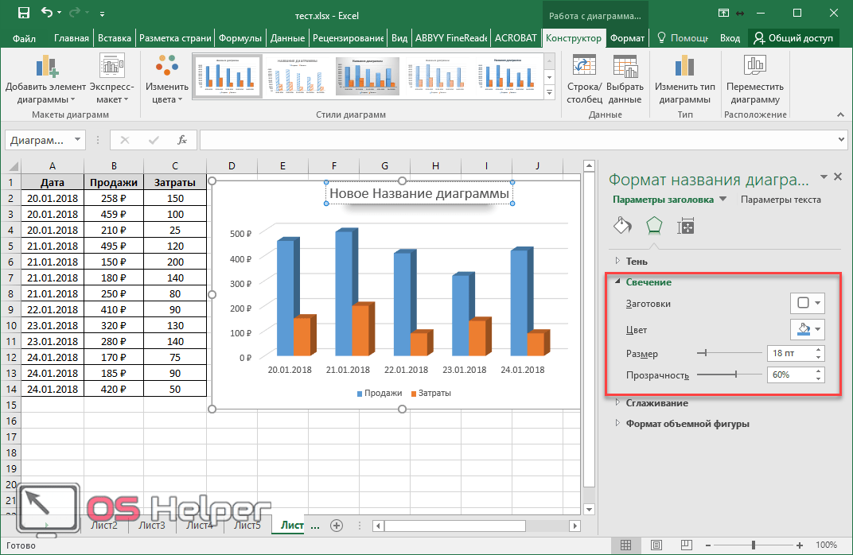The image size is (853, 555).
Task: Click Add New Sheet plus button
Action: [337, 525]
